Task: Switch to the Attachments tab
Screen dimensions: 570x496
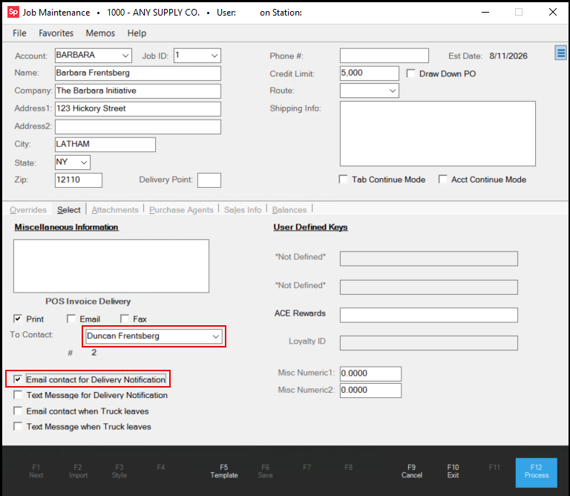Action: (115, 210)
